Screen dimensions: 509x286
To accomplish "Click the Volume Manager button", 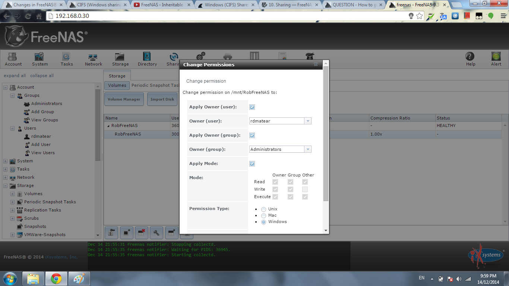I will click(124, 99).
